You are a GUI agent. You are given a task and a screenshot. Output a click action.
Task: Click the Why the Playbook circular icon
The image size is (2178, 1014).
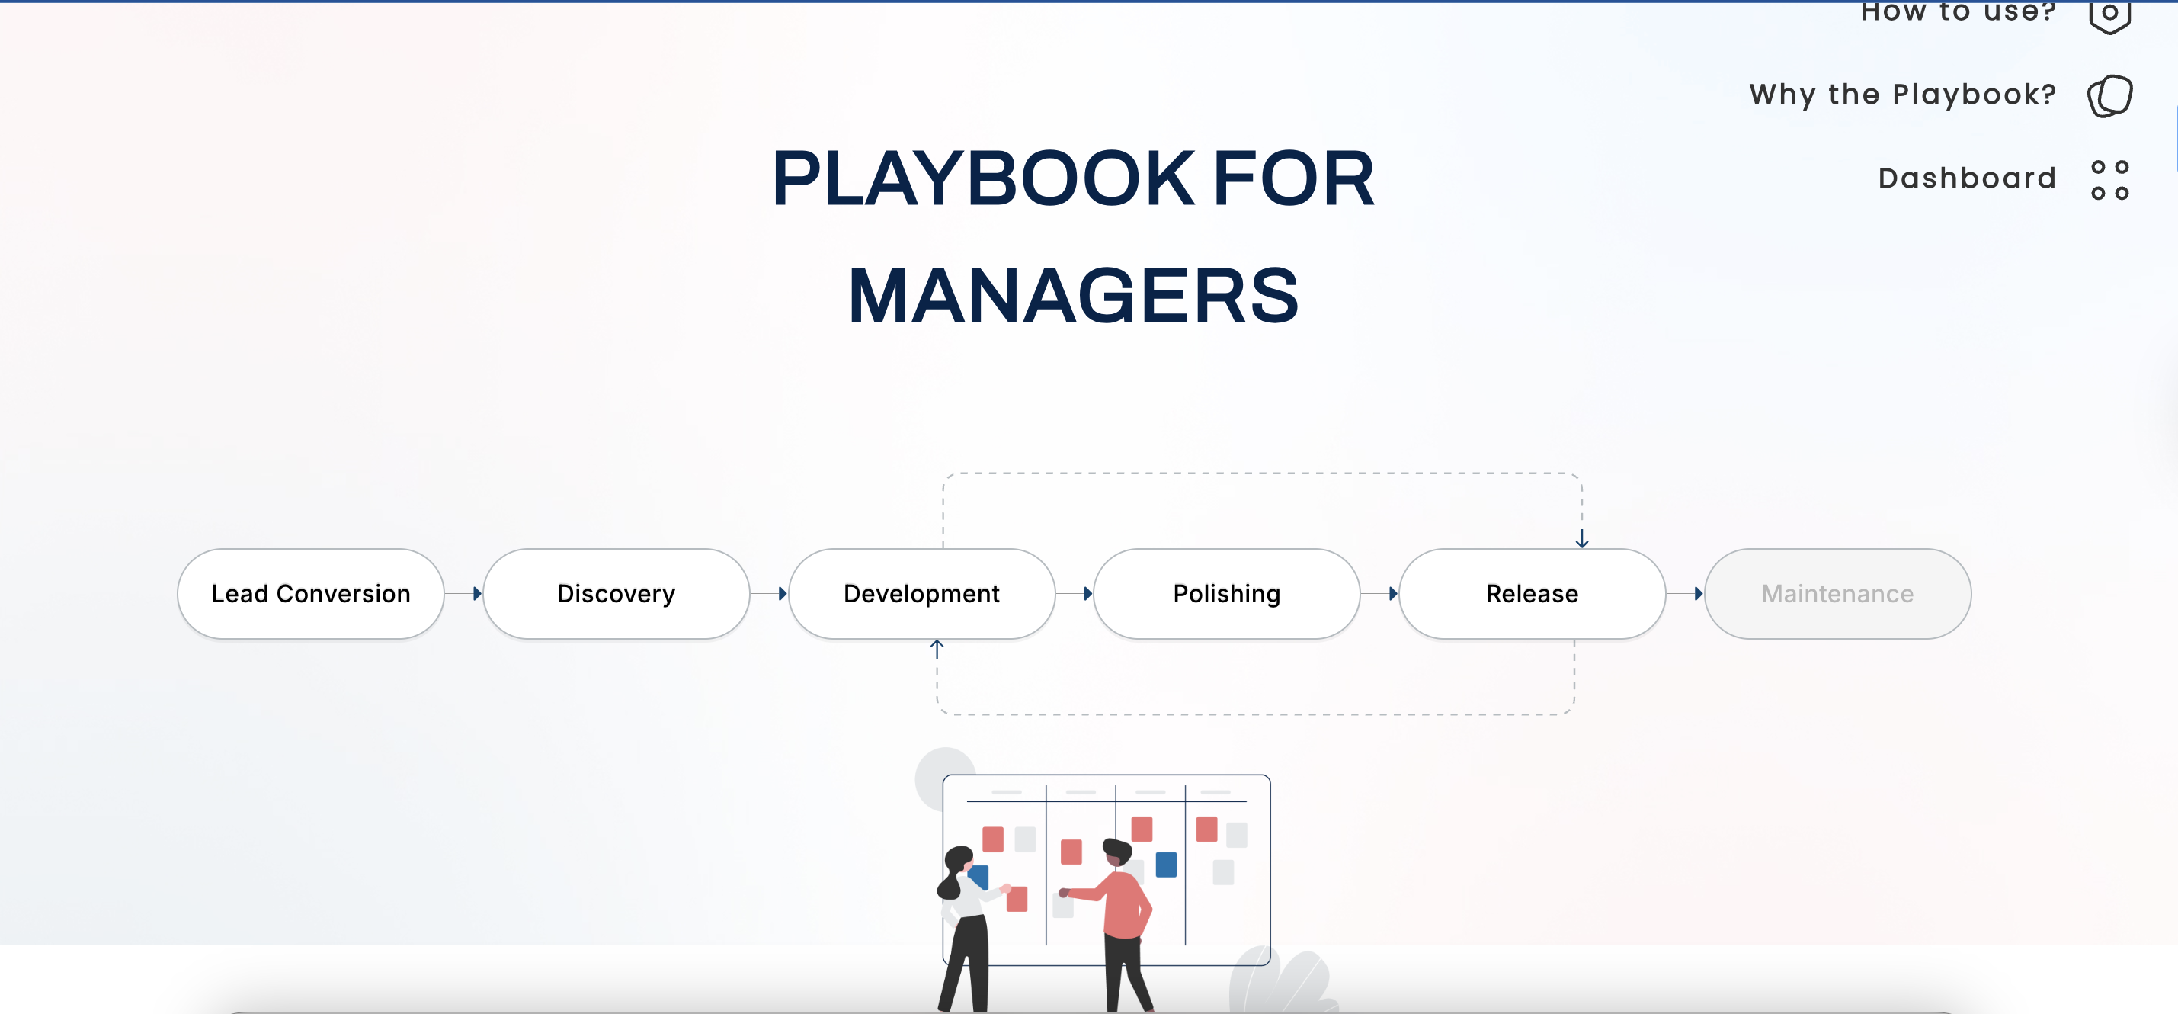(x=2110, y=95)
